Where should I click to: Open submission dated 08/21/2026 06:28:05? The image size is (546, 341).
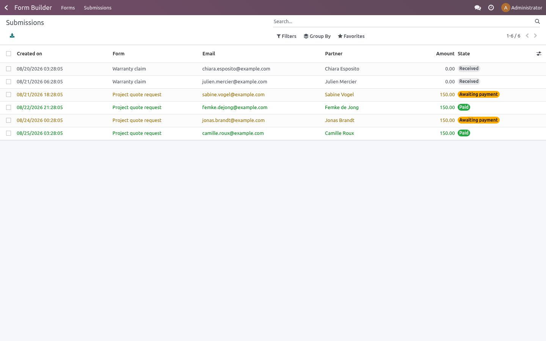40,82
